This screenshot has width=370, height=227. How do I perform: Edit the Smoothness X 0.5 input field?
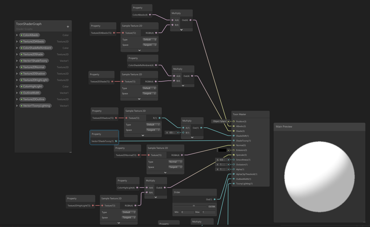(223, 160)
